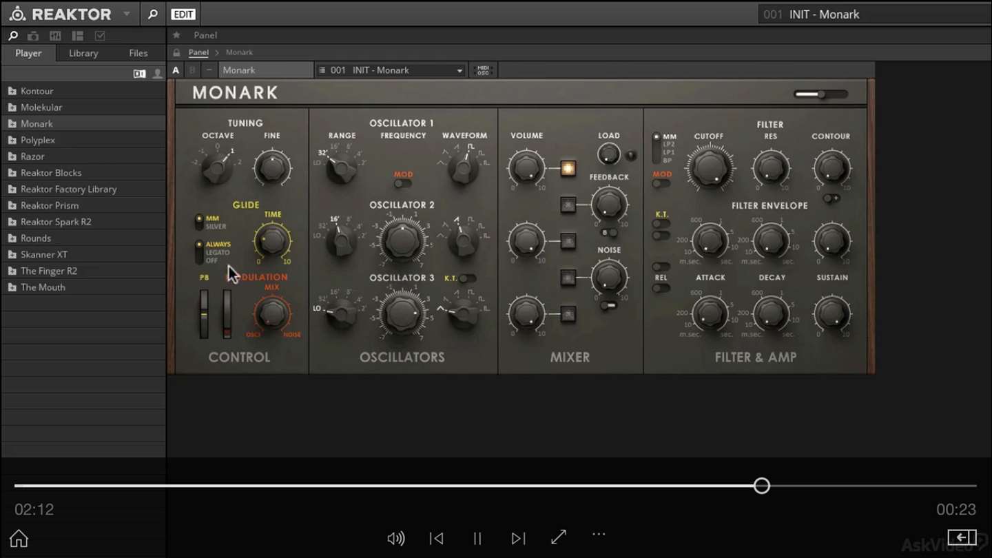992x558 pixels.
Task: Click the panel layout icon in the browser toolbar
Action: [77, 36]
